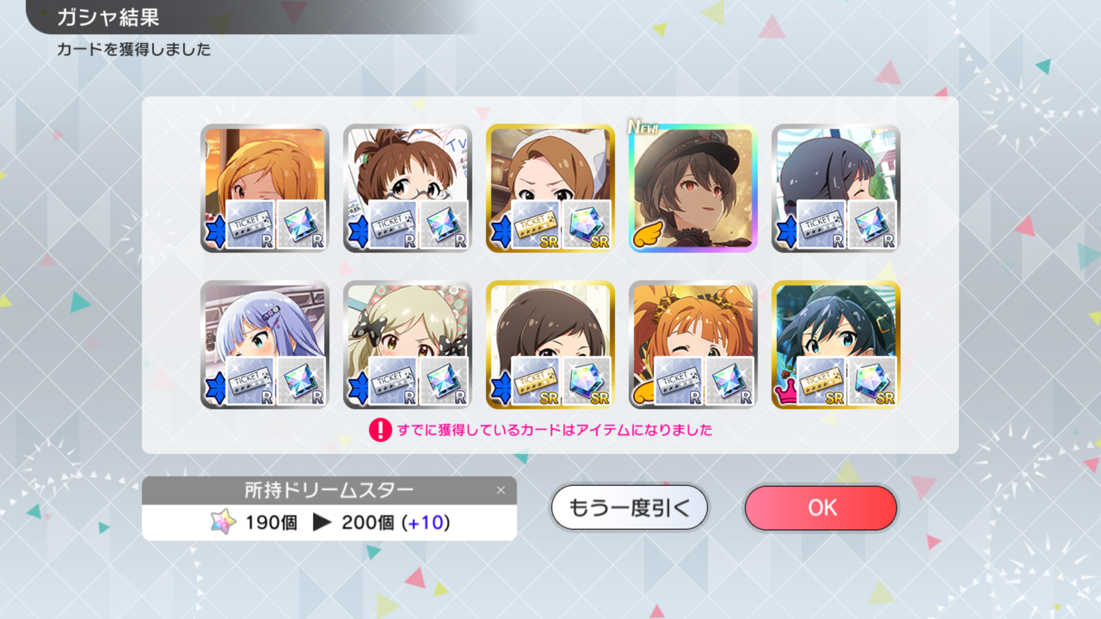Select the orange-haired card at top left
The image size is (1101, 619).
(264, 188)
